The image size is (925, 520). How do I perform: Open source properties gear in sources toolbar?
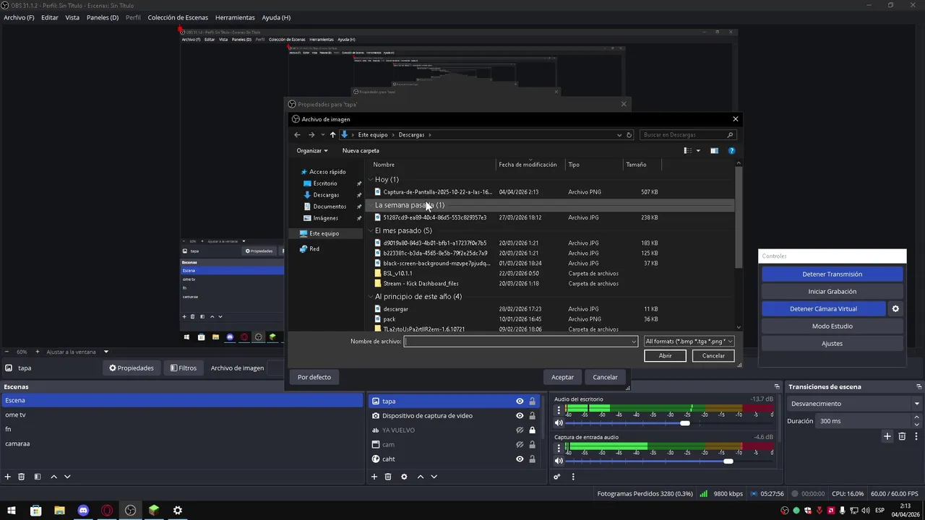404,477
